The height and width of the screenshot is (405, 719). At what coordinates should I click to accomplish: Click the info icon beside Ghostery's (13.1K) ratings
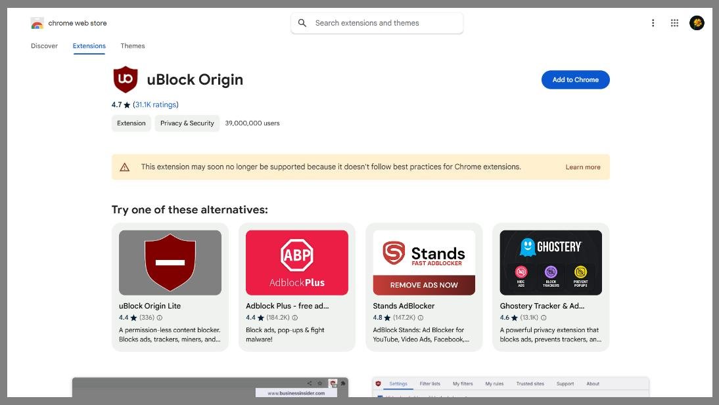(544, 318)
